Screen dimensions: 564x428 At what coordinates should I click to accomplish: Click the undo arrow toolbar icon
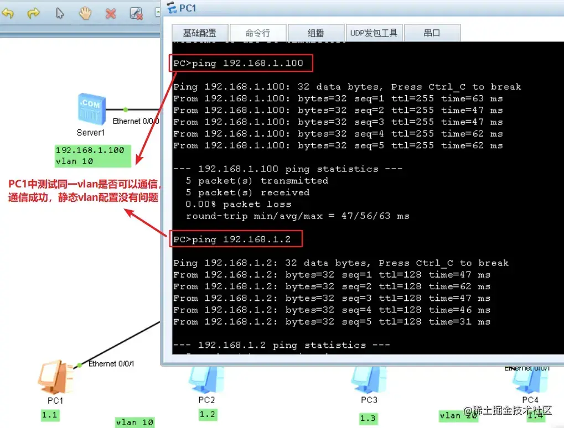[x=8, y=14]
